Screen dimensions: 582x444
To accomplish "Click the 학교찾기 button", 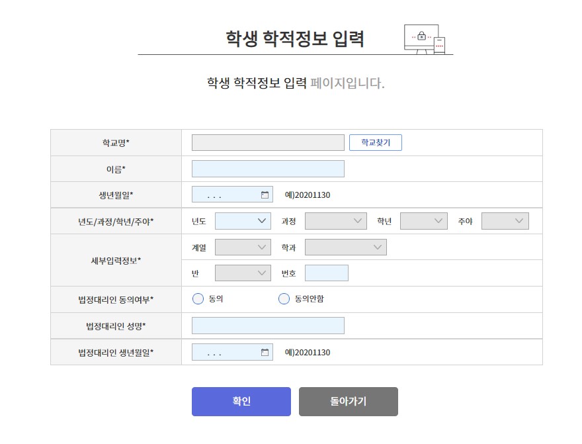I will (375, 142).
